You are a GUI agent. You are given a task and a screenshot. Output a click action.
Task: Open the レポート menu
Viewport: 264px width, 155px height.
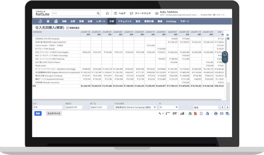(101, 21)
